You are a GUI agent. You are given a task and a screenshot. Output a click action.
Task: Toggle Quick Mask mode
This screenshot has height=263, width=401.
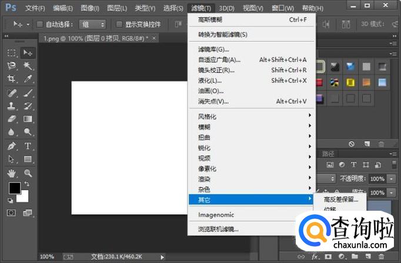(x=11, y=213)
